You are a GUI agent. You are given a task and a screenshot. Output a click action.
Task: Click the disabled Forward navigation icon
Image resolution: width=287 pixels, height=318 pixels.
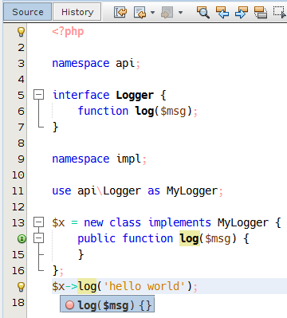pos(167,12)
